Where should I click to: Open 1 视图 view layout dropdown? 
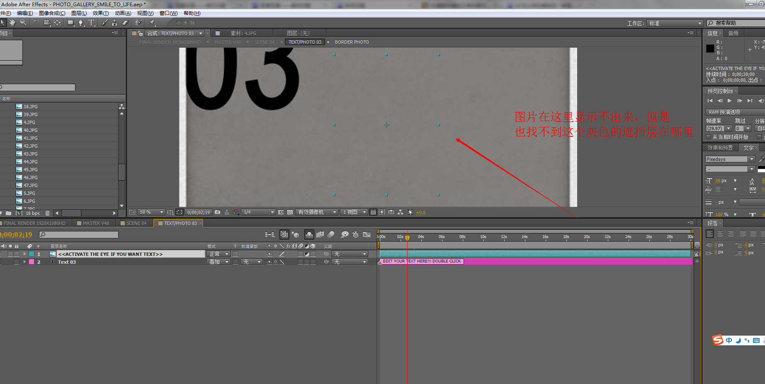(354, 212)
